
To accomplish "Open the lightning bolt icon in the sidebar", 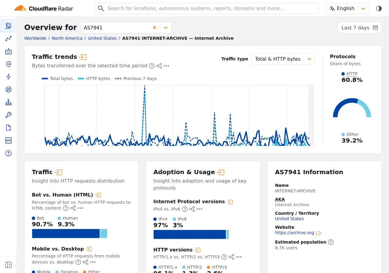I will click(8, 77).
